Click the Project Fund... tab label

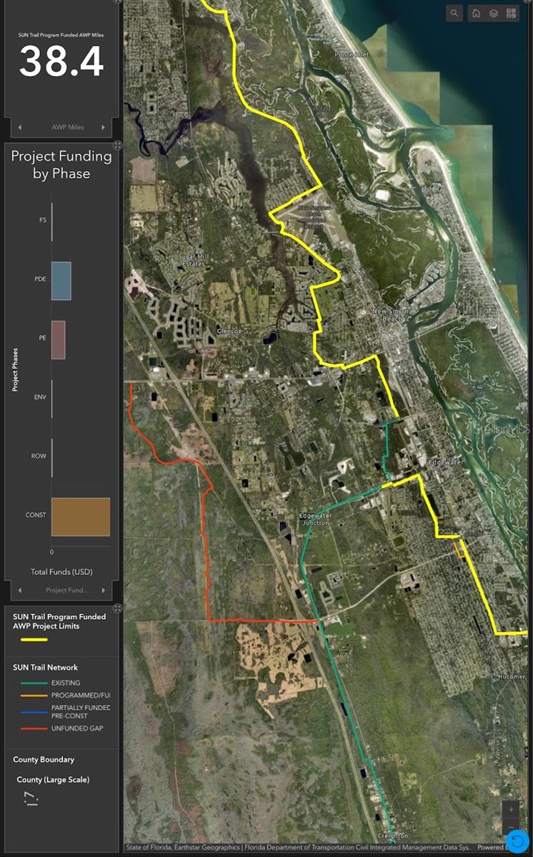[68, 591]
